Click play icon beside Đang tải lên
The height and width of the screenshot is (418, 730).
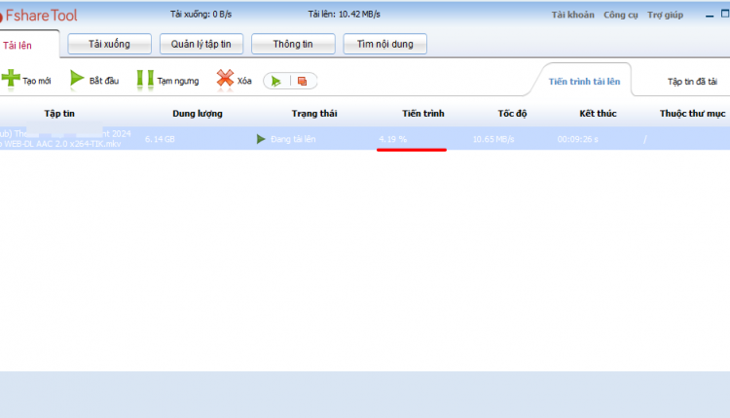(x=261, y=139)
